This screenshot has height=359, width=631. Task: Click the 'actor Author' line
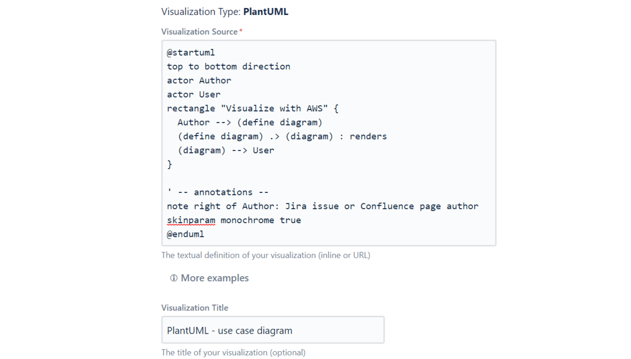click(x=199, y=81)
